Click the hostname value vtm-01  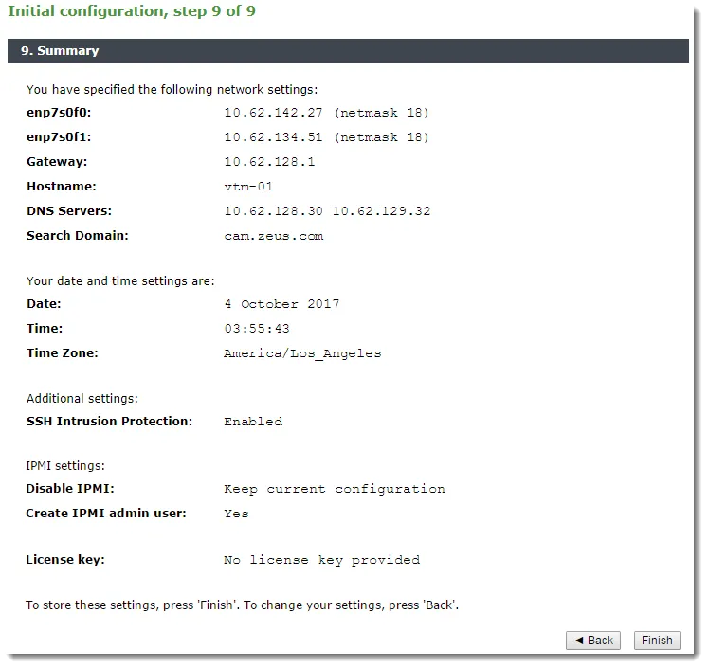248,187
